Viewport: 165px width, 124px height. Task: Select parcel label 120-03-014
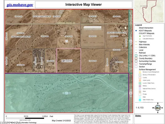(117, 16)
